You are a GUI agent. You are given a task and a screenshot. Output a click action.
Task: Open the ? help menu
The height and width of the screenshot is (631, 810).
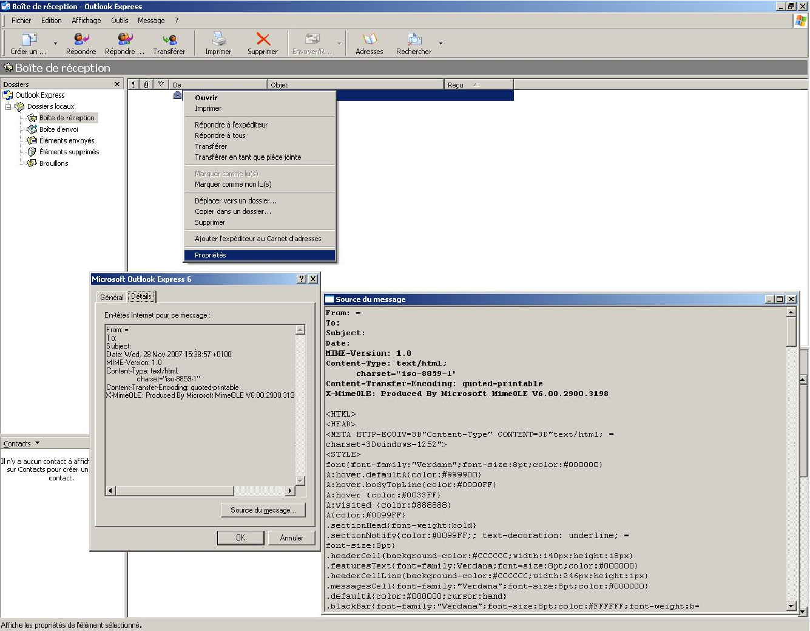(x=177, y=20)
